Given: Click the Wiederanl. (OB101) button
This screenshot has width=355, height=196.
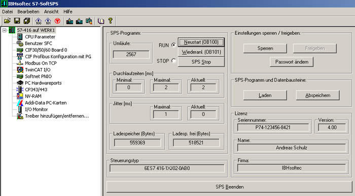Looking at the screenshot, I should (x=201, y=52).
